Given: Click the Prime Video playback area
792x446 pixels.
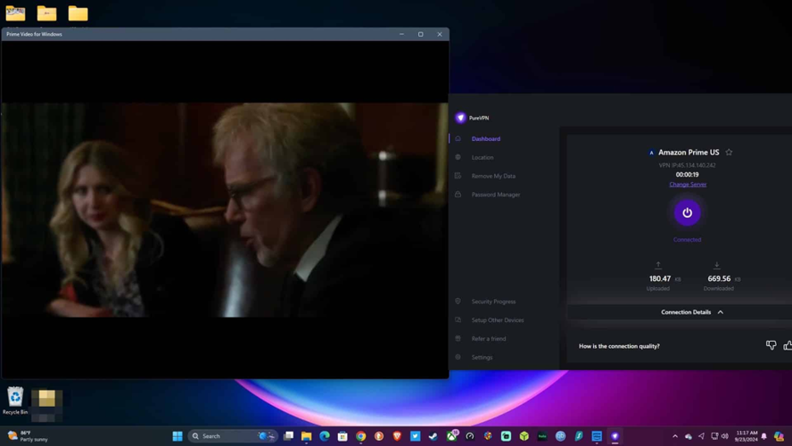Looking at the screenshot, I should [225, 210].
